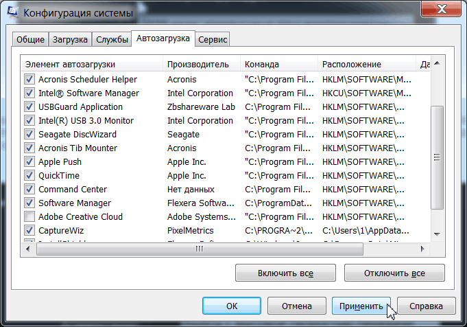The image size is (467, 327).
Task: Click the Отмена button
Action: click(297, 306)
